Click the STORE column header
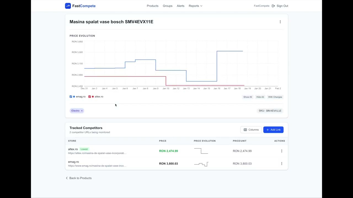The width and height of the screenshot is (353, 198). point(72,141)
